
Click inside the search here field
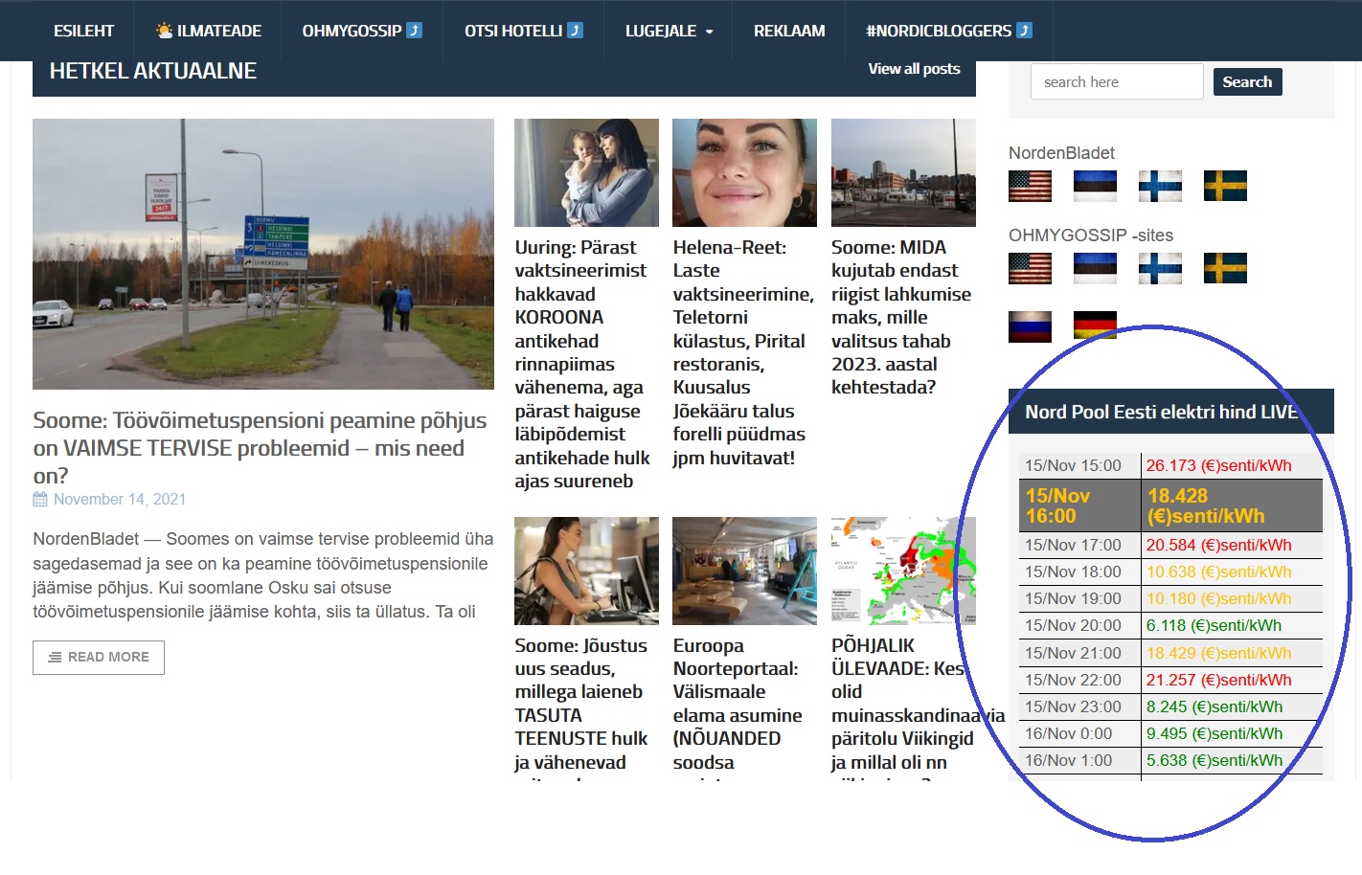point(1116,82)
